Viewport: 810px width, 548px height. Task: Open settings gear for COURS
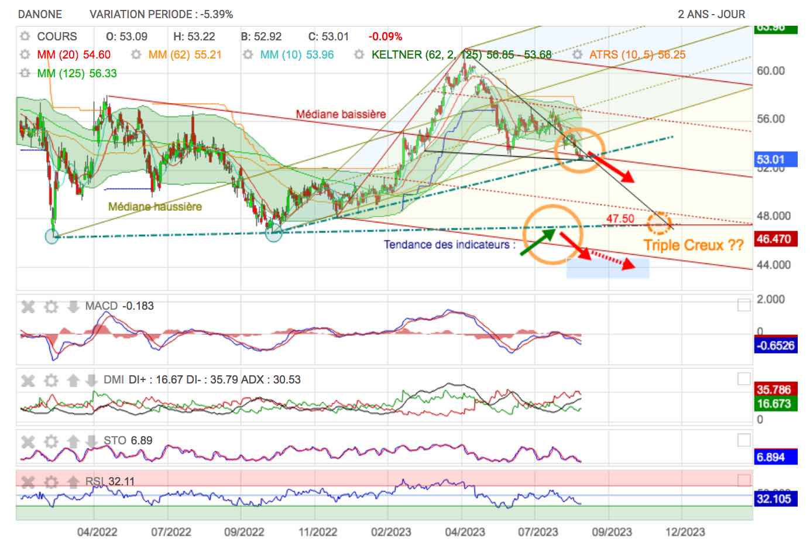[25, 36]
